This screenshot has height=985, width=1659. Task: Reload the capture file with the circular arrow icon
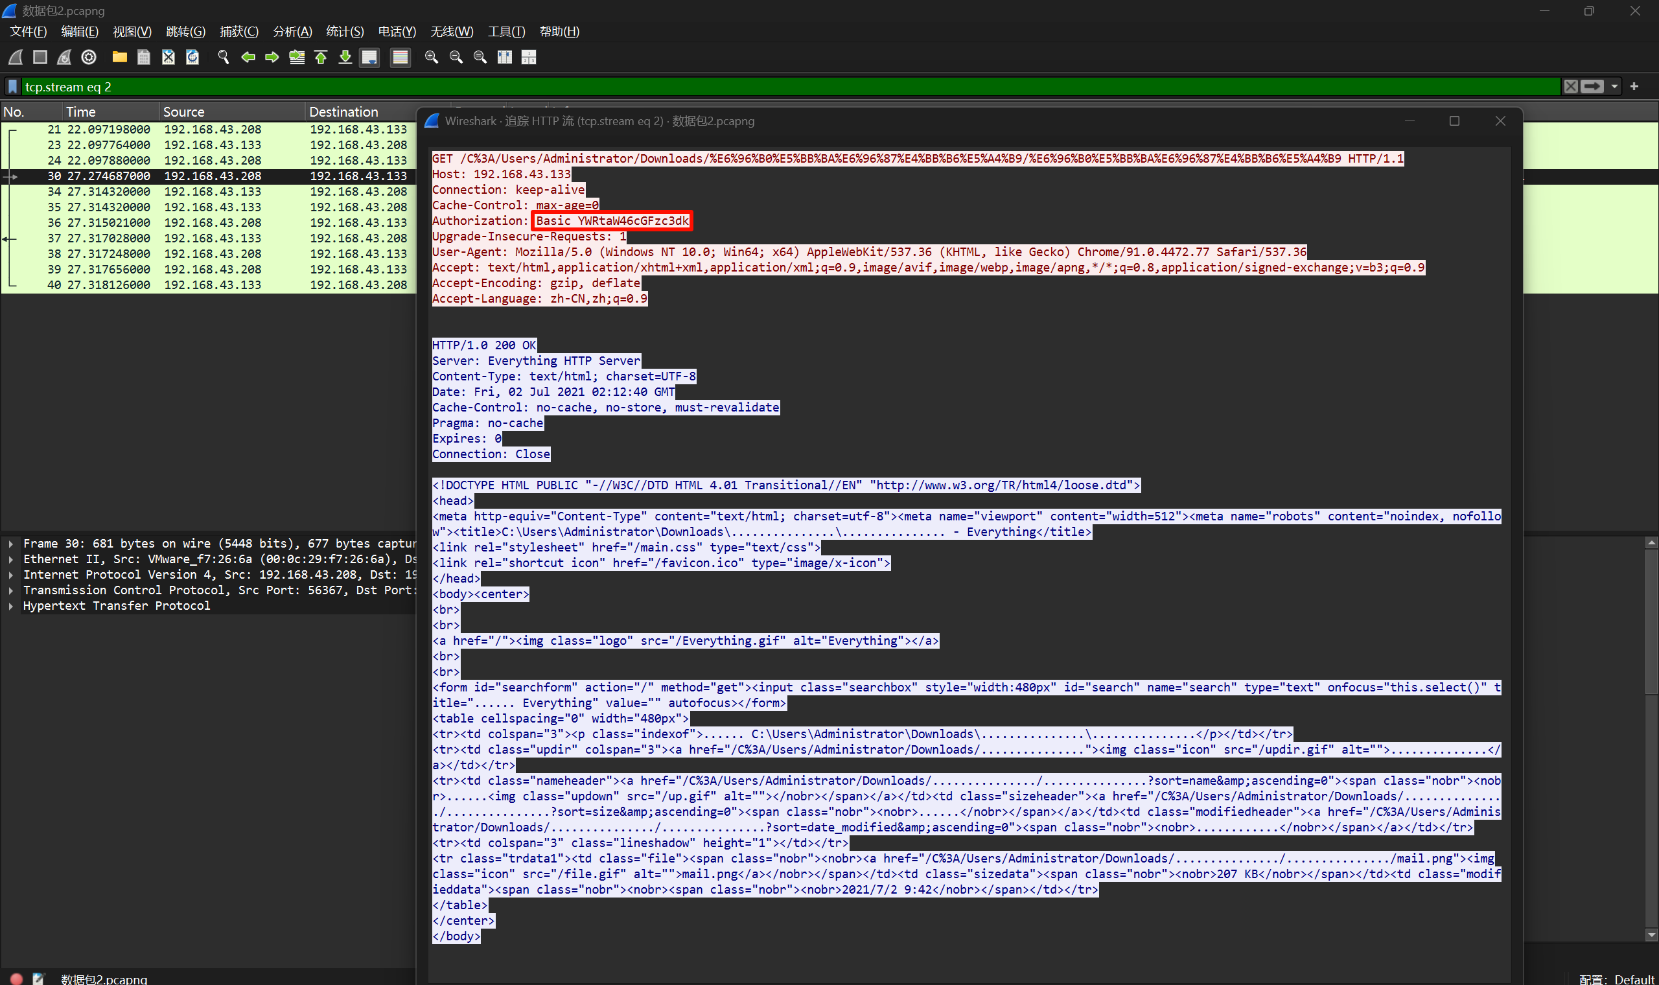tap(192, 57)
